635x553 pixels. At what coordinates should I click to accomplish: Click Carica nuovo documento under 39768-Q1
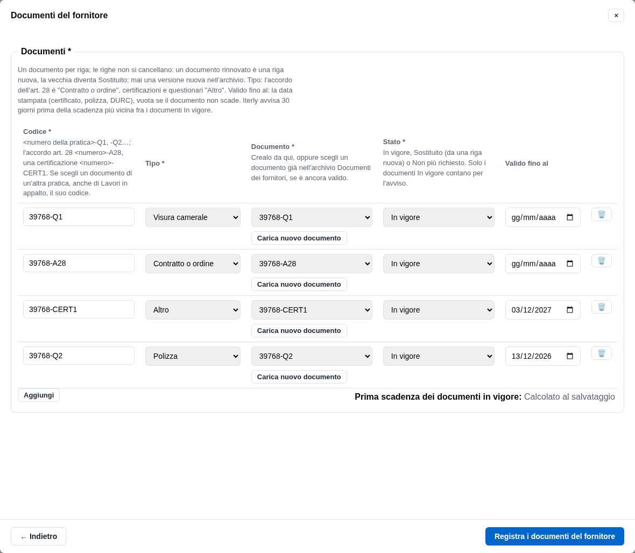click(299, 238)
